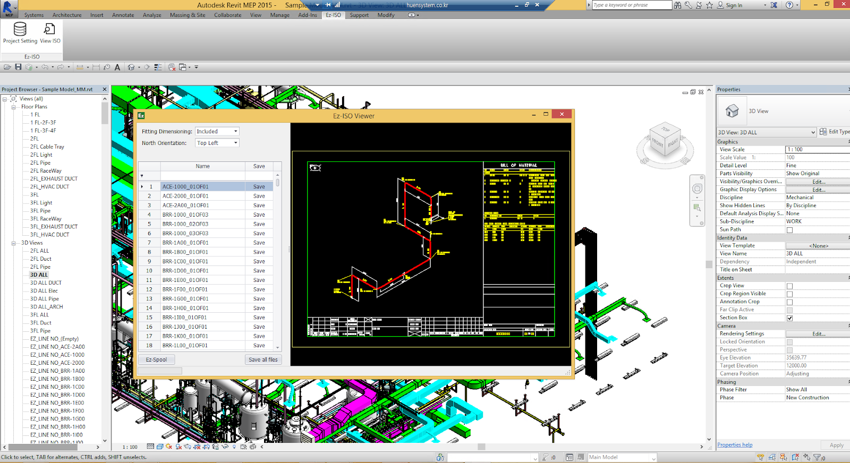Click the Close Hidden Windows icon
Image resolution: width=850 pixels, height=463 pixels.
point(172,67)
